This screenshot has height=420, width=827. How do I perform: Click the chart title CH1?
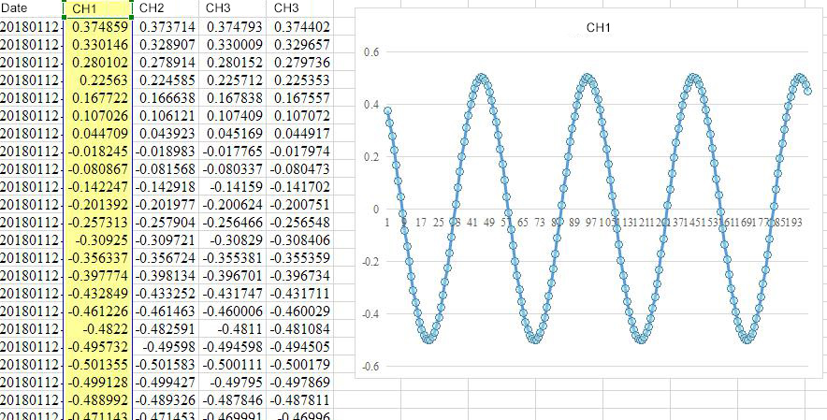point(599,28)
